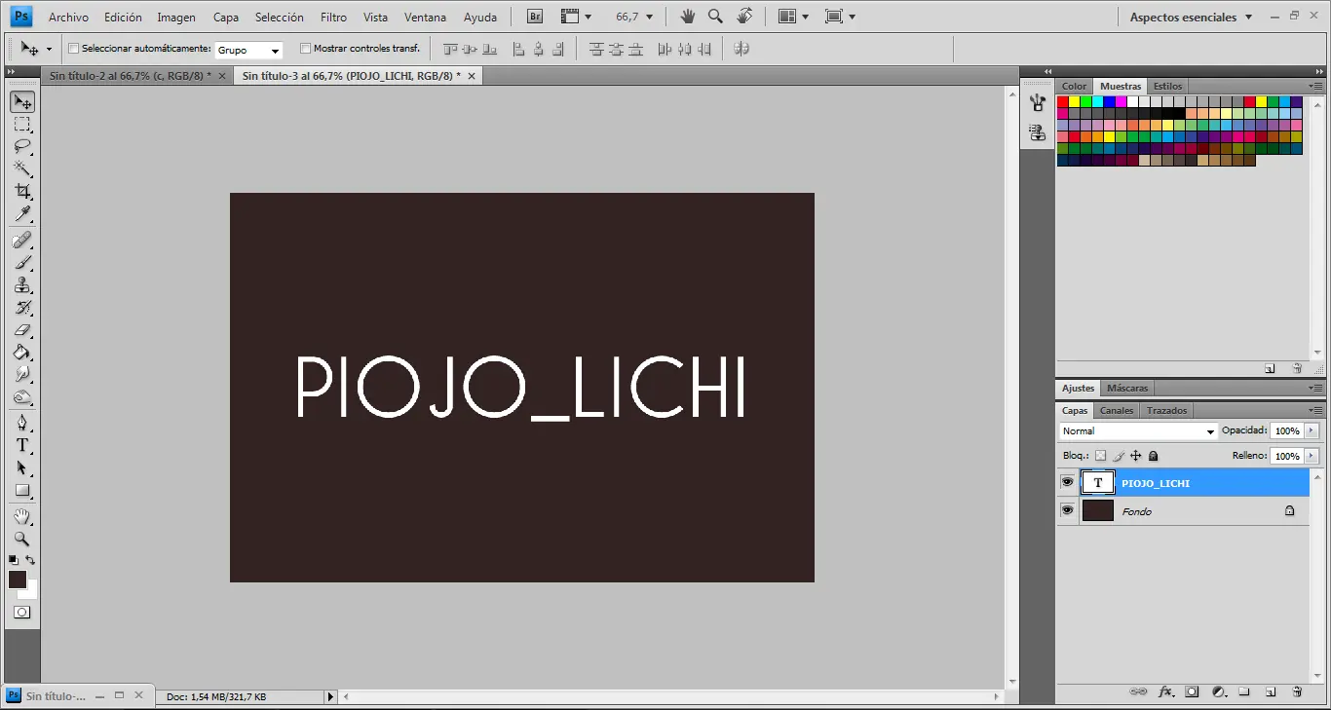Screen dimensions: 1331x710
Task: Open the Add layer style (fx) menu
Action: (1165, 691)
